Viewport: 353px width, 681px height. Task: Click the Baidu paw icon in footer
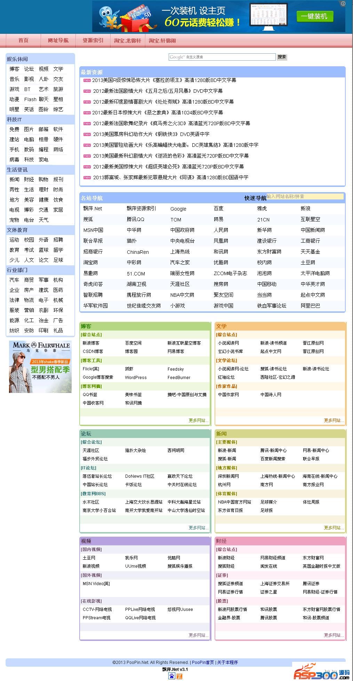[171, 676]
